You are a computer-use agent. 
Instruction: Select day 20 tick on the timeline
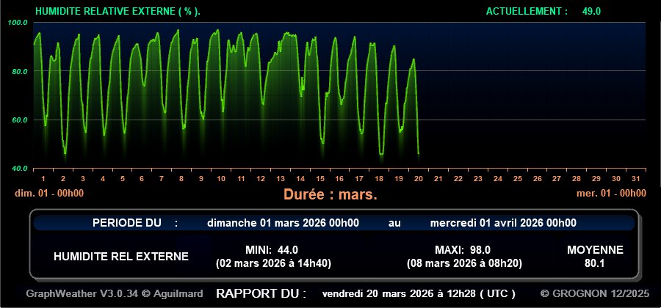pyautogui.click(x=418, y=179)
